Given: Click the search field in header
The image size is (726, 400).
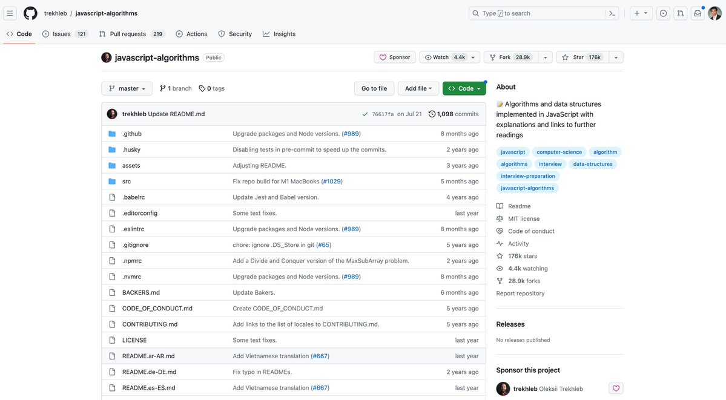Looking at the screenshot, I should point(544,13).
